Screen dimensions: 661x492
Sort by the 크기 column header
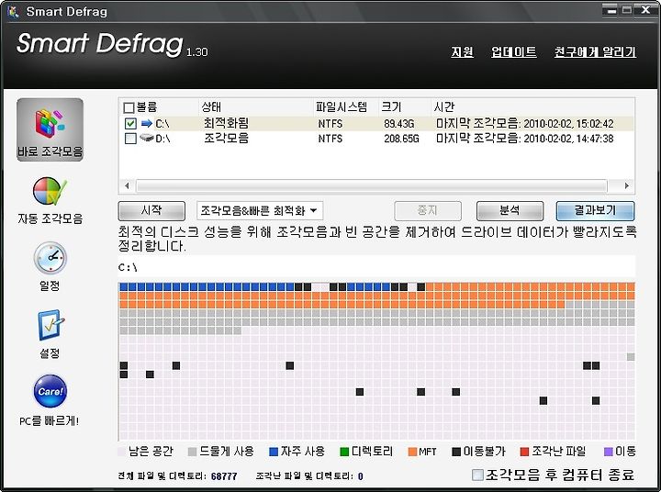391,106
